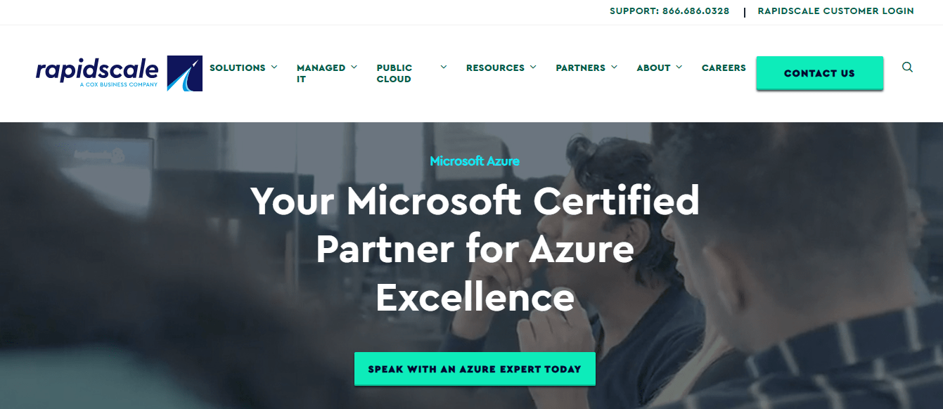Open the About menu item
The image size is (943, 409).
(x=653, y=68)
